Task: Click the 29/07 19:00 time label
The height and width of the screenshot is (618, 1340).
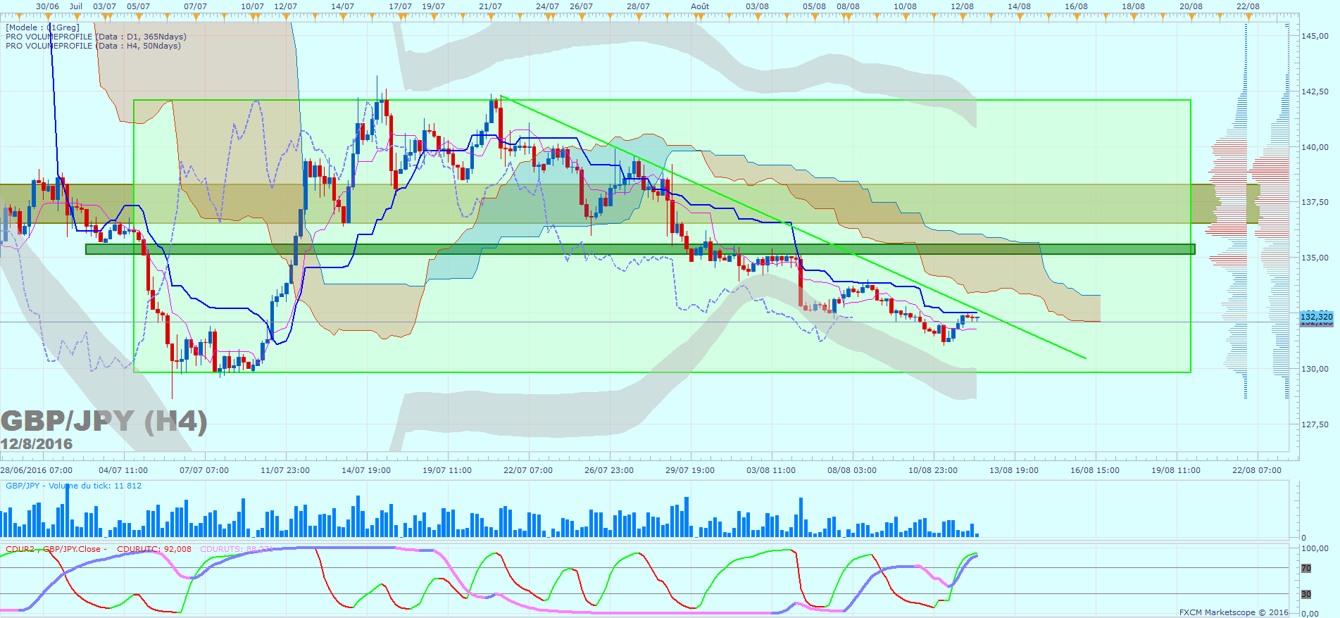Action: pos(690,470)
